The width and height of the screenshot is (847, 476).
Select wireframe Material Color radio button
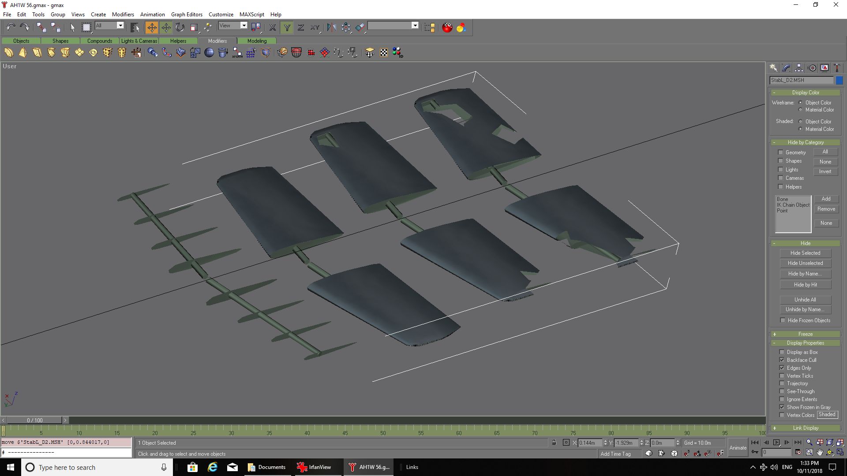[801, 110]
